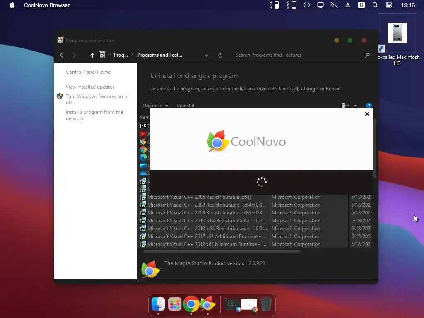The width and height of the screenshot is (424, 318).
Task: Click the eject icon in menu bar
Action: 348,5
